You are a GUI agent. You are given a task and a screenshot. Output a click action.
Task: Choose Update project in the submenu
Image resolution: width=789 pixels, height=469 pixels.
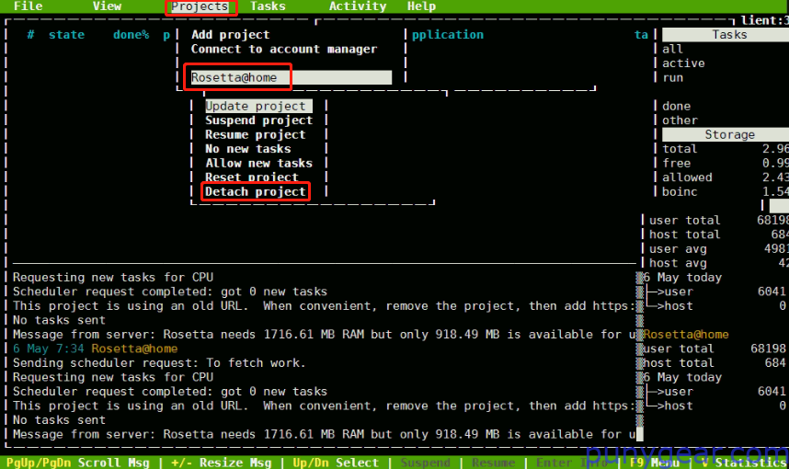pos(258,106)
